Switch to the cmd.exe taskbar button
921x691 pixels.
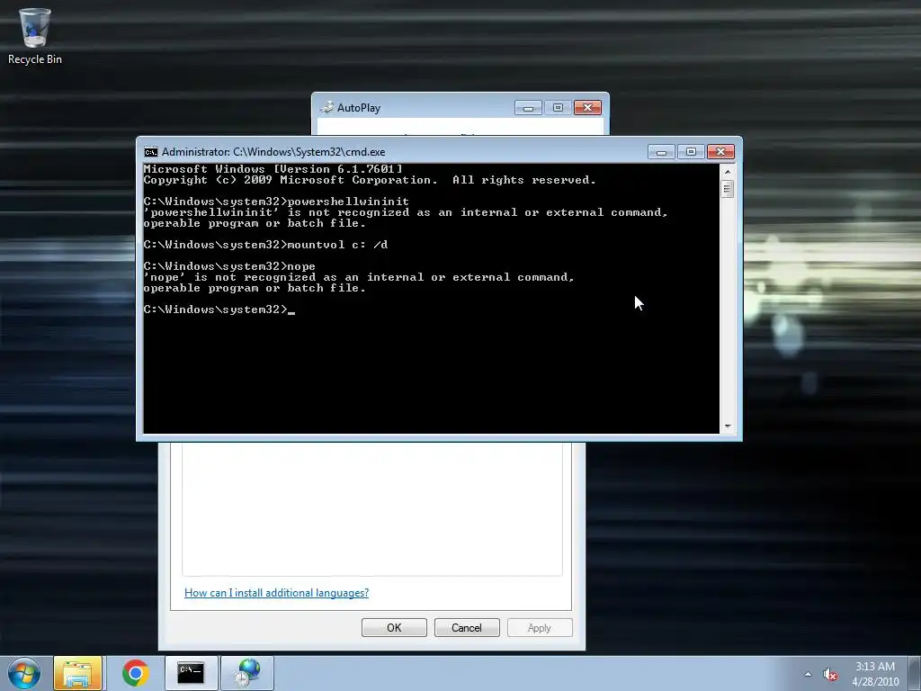[191, 673]
